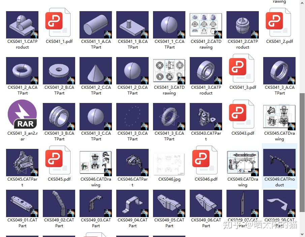Select the CKS041_2.CATDrawing thumbnail
Screen dimensions: 305x237
tap(206, 24)
